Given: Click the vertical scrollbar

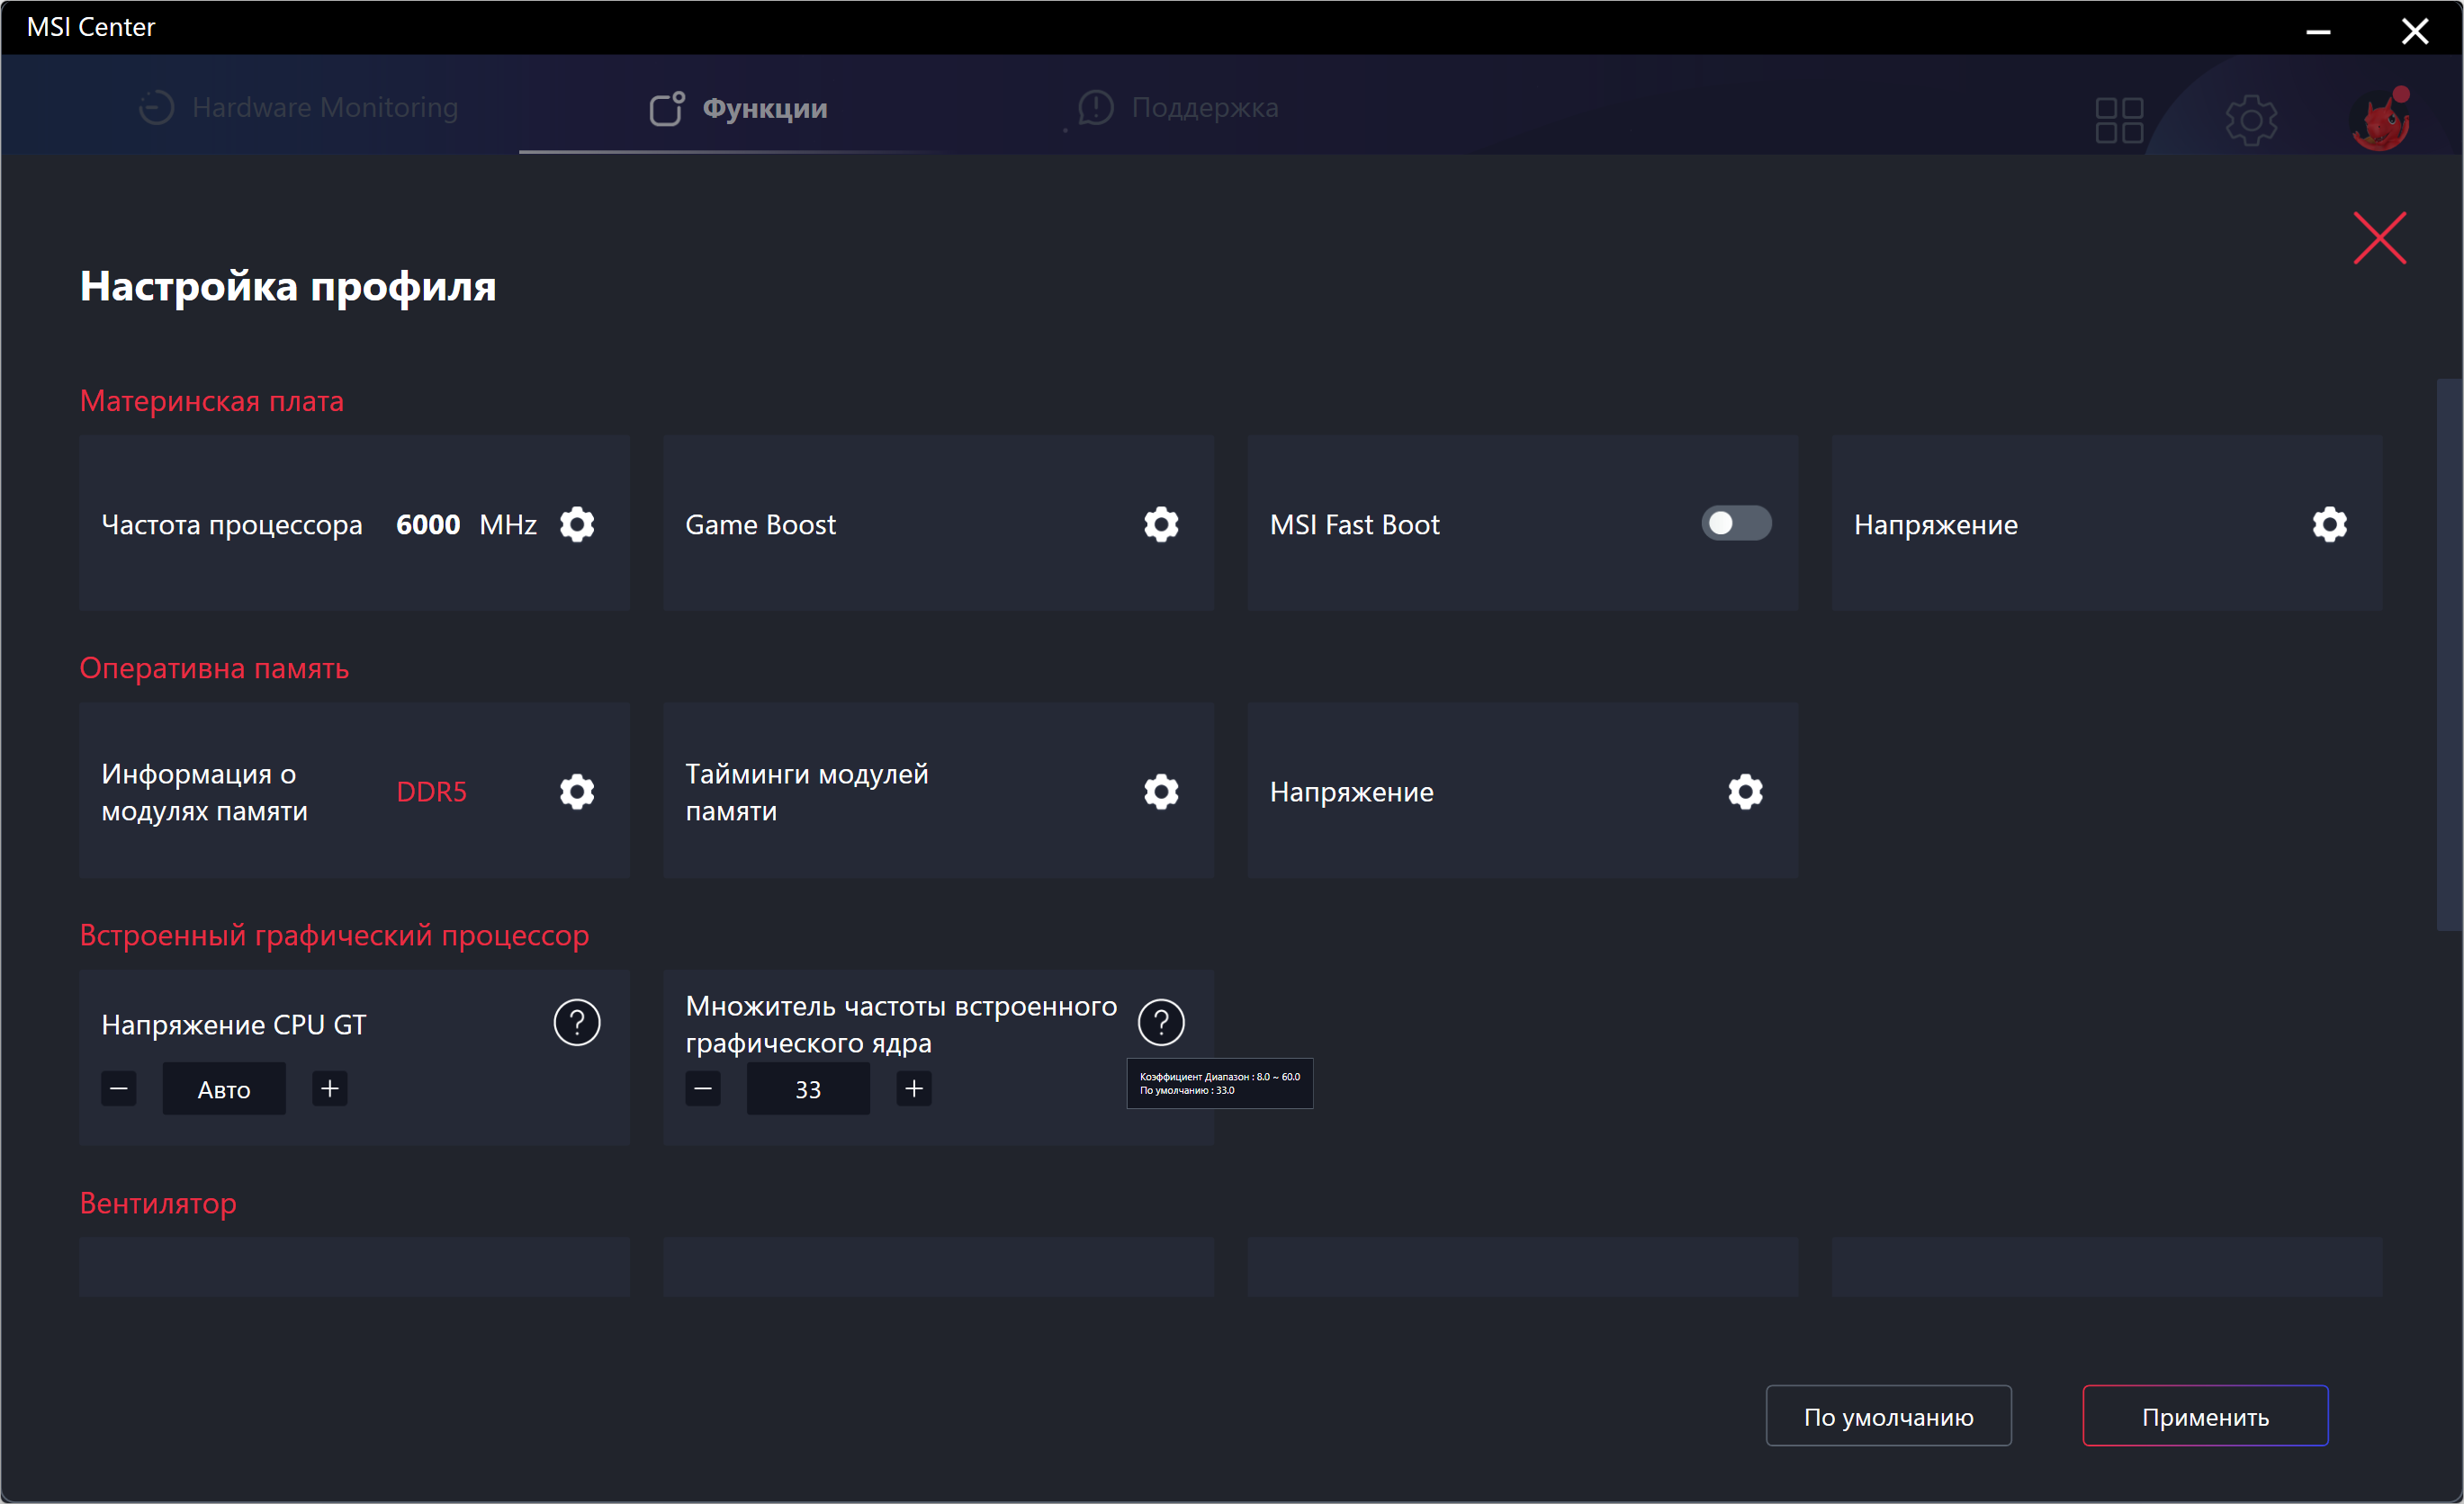Looking at the screenshot, I should (2448, 655).
